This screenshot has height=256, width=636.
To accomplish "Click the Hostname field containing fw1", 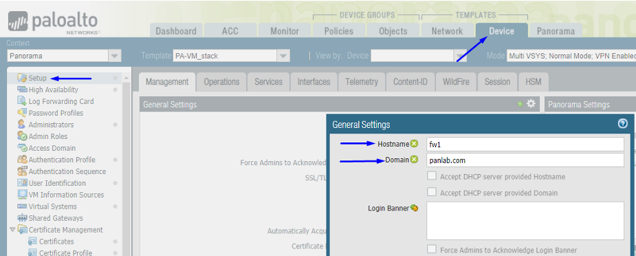I will pos(525,144).
